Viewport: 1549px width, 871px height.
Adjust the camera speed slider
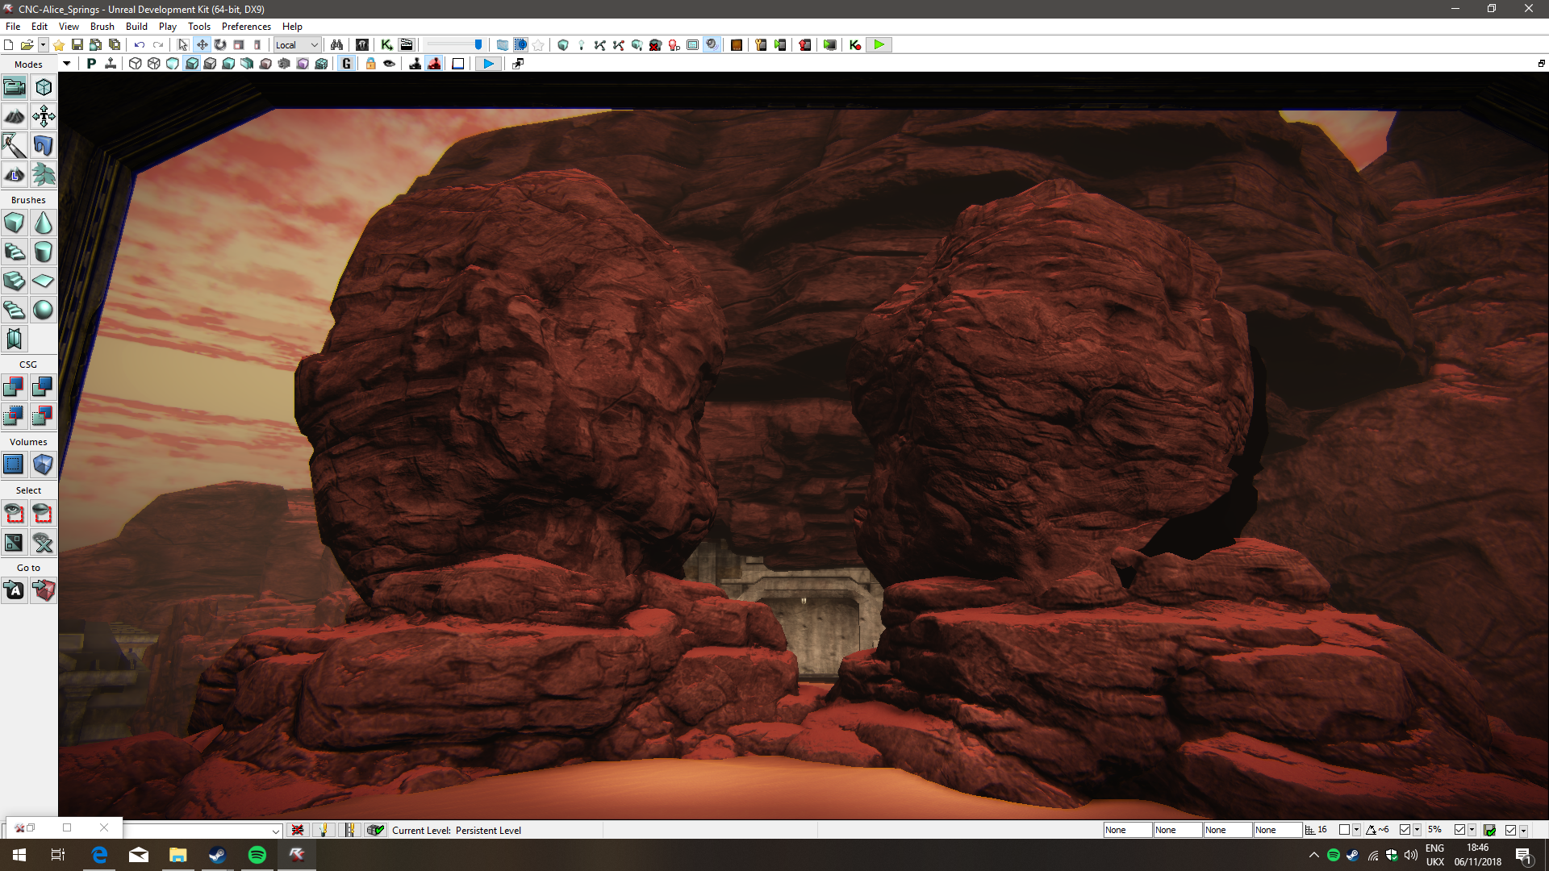coord(454,45)
